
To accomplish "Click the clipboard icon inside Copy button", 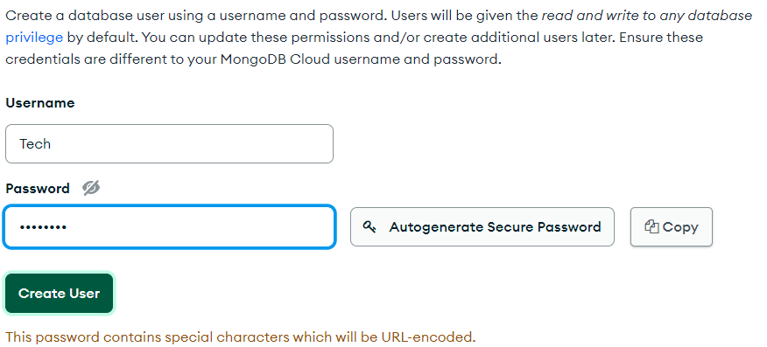I will point(651,226).
